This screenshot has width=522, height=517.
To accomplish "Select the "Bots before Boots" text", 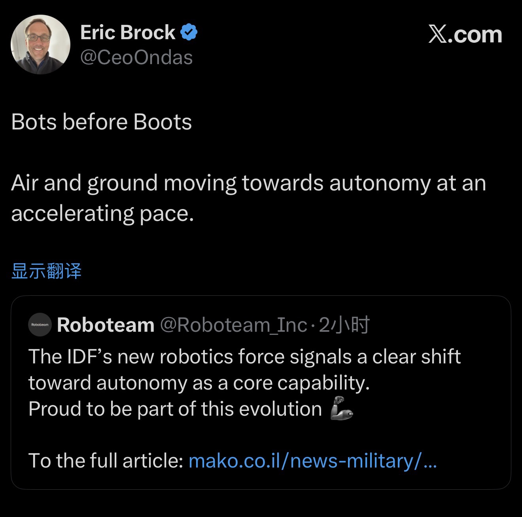I will (x=102, y=122).
